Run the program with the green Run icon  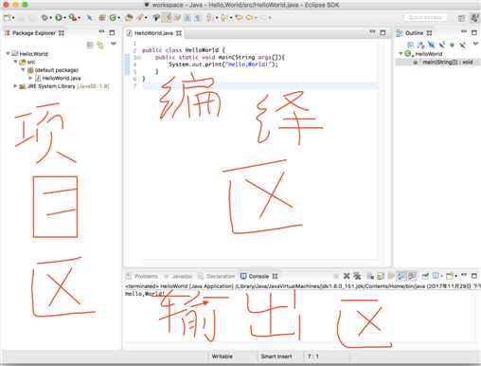click(59, 18)
